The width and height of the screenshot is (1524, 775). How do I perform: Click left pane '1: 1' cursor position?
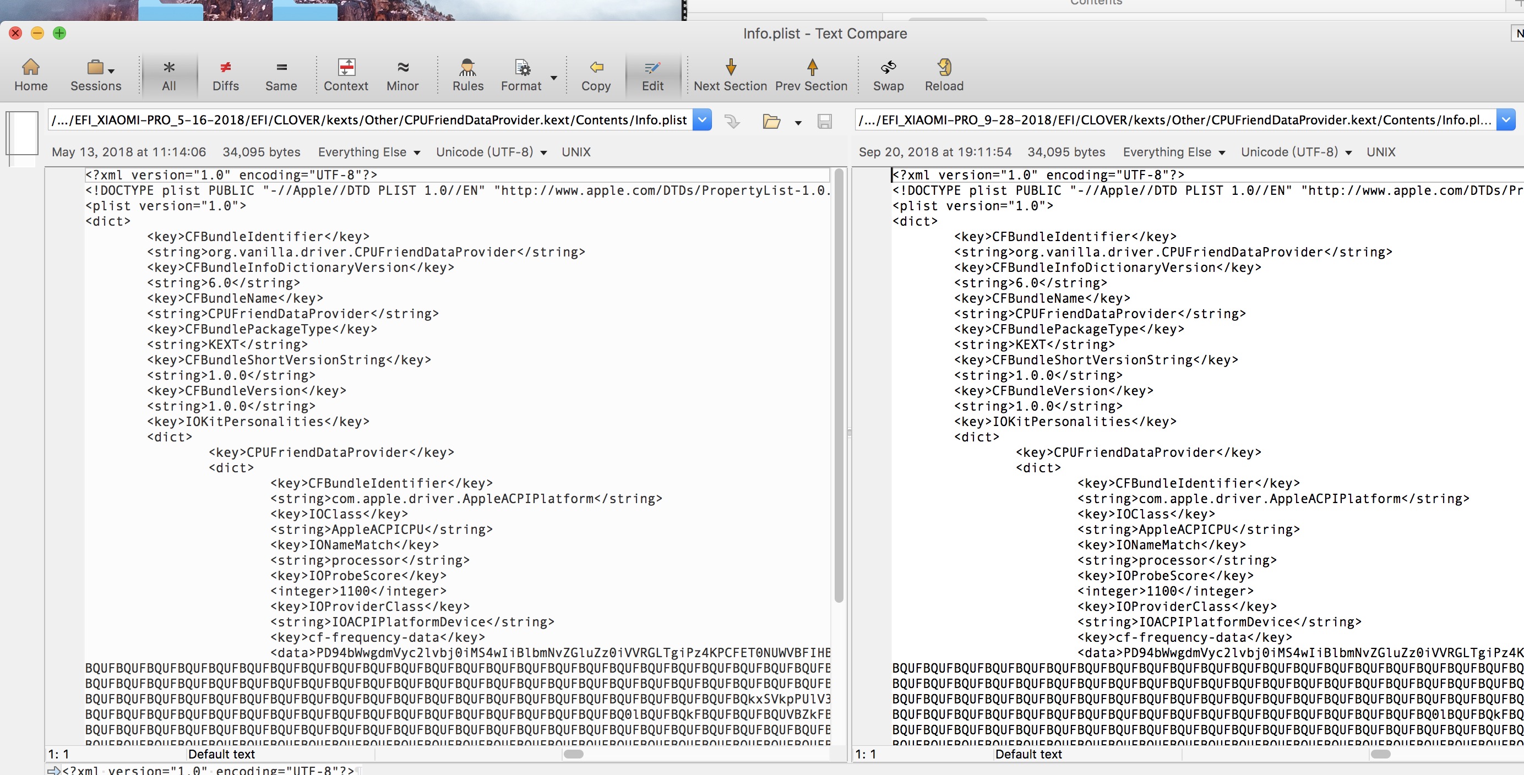(58, 754)
